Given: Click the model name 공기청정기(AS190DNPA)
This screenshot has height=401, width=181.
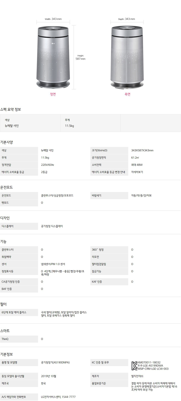Looking at the screenshot, I should click(x=55, y=362).
